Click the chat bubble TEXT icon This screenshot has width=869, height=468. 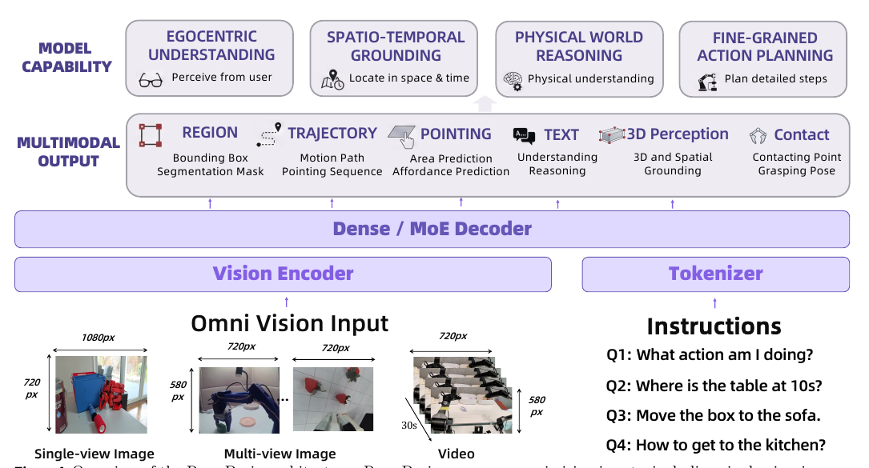click(524, 135)
